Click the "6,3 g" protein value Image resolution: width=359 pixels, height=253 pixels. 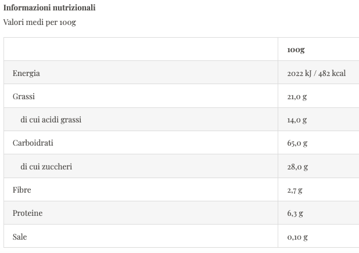click(x=295, y=213)
